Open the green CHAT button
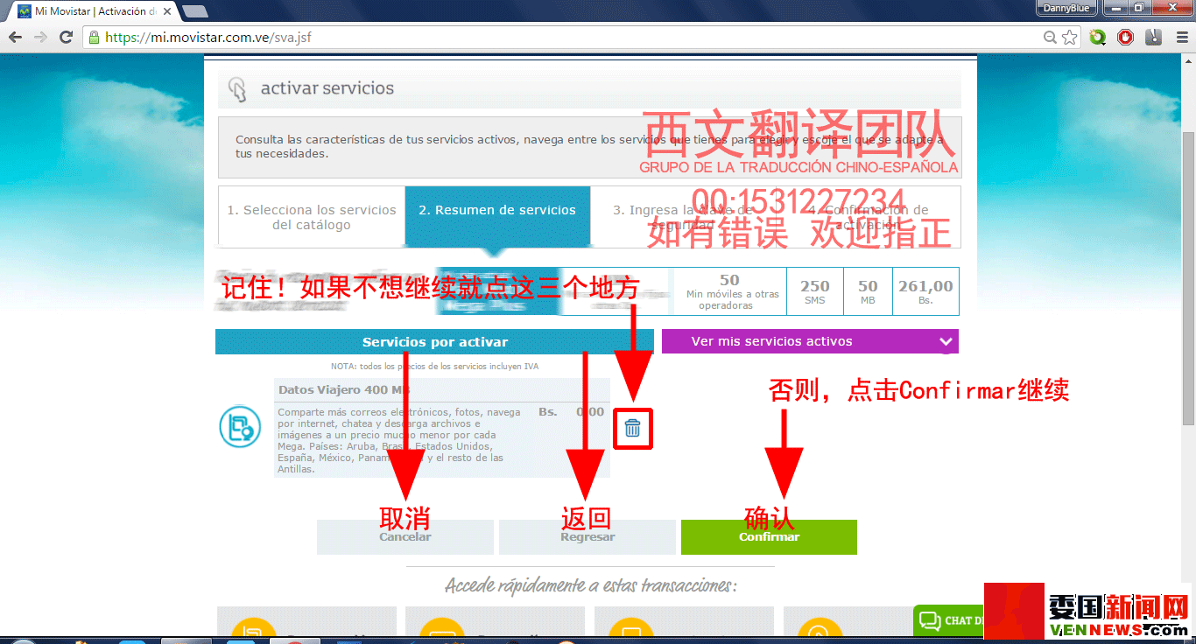This screenshot has height=644, width=1196. coord(948,620)
